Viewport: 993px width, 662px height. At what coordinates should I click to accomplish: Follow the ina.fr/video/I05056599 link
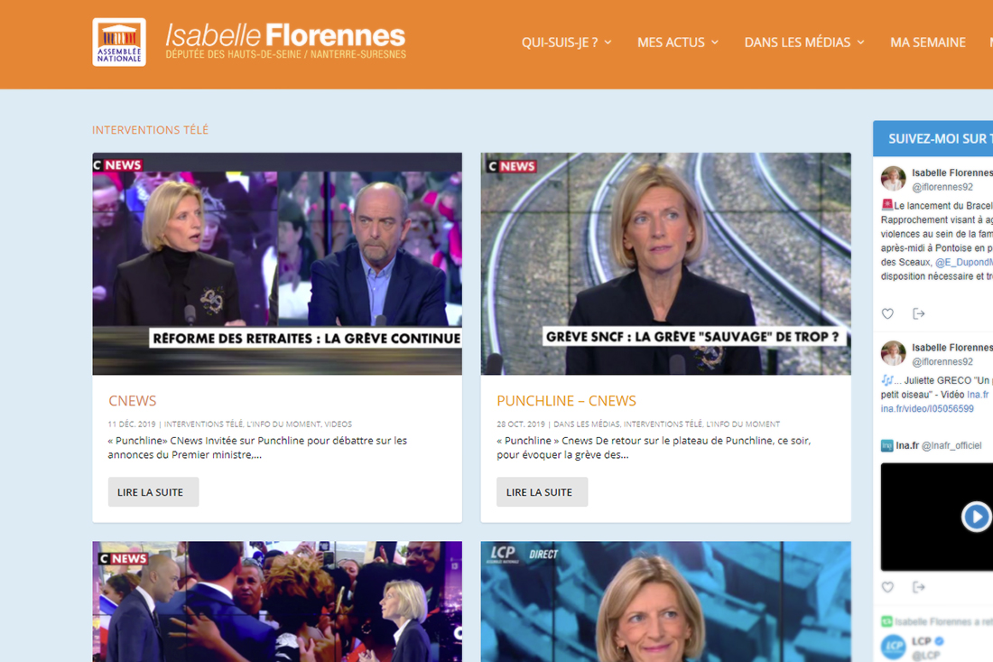click(x=926, y=408)
